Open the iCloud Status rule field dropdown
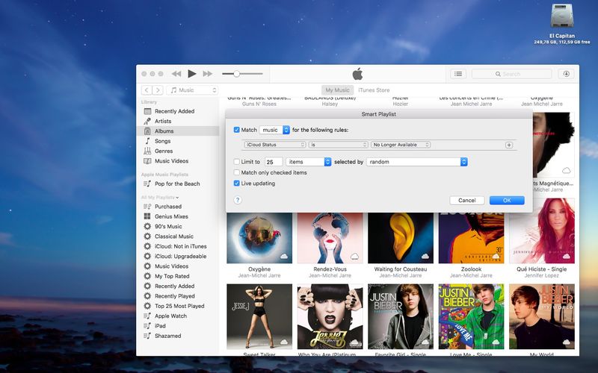 coord(275,145)
